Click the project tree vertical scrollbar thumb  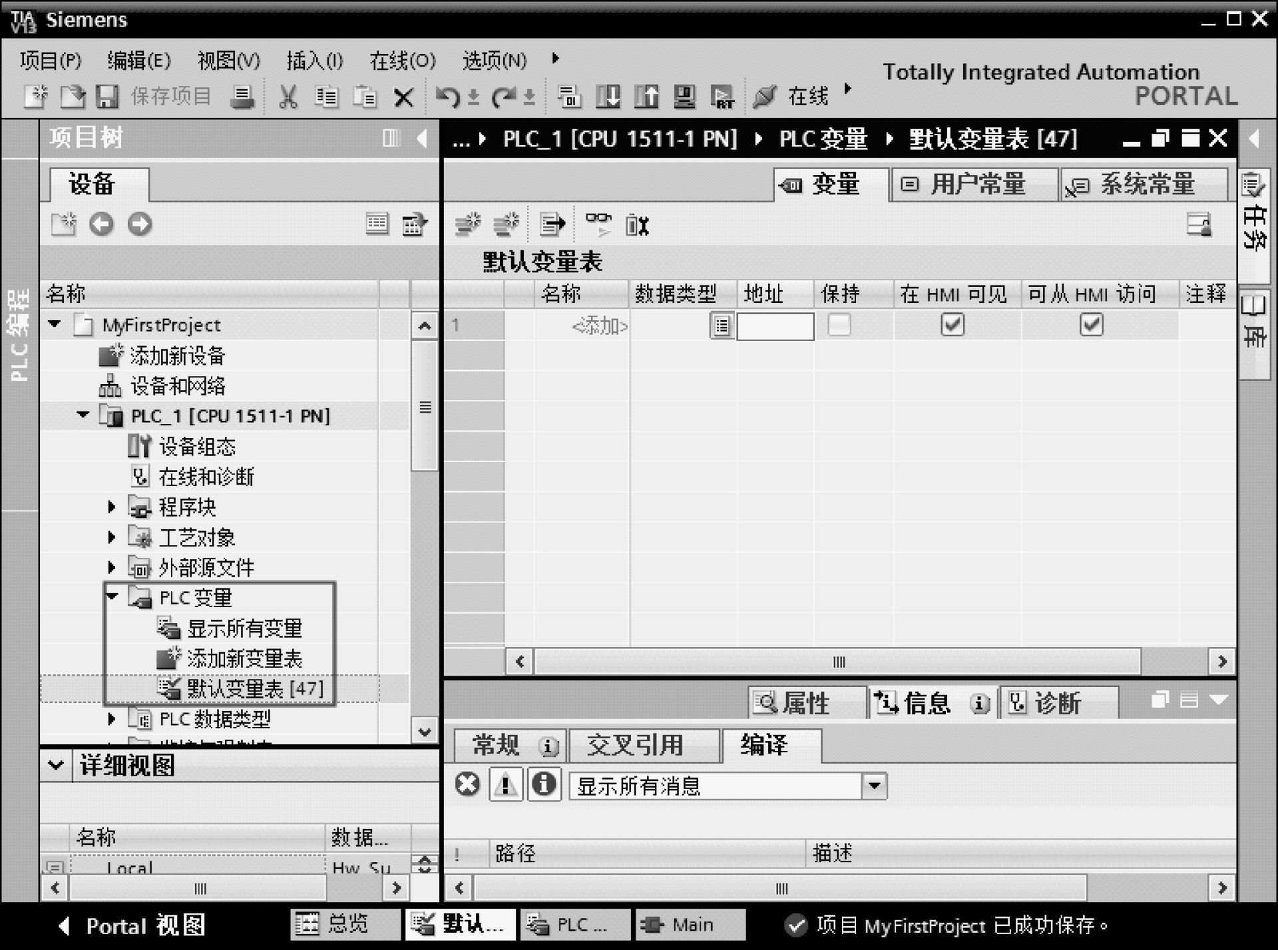point(425,406)
